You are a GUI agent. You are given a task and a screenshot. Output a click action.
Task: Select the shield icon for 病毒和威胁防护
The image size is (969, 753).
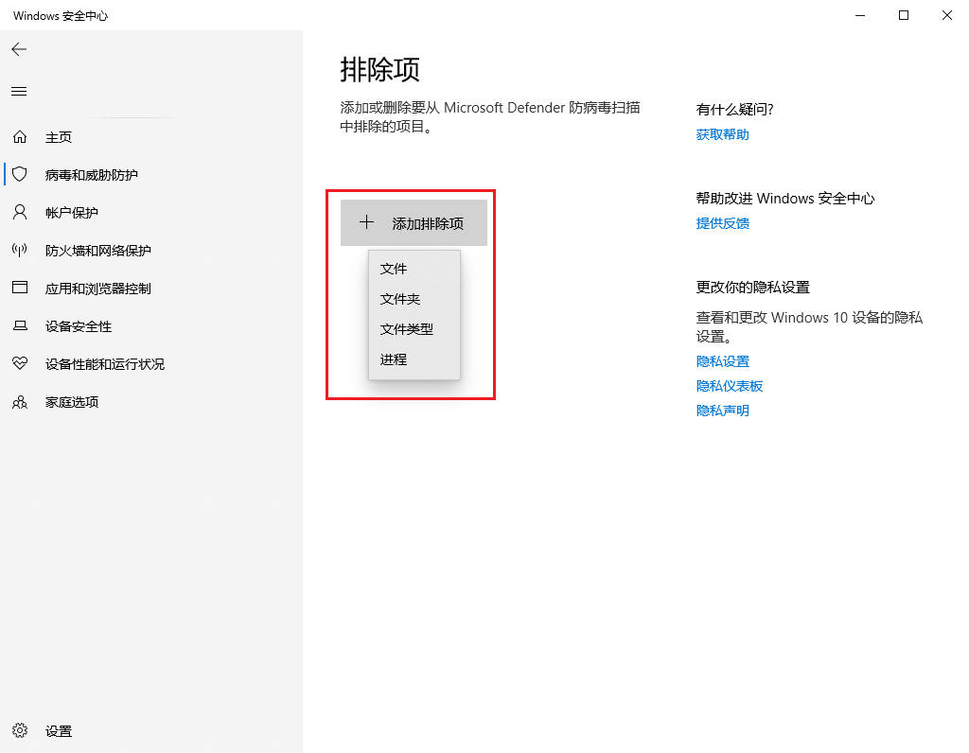point(20,175)
